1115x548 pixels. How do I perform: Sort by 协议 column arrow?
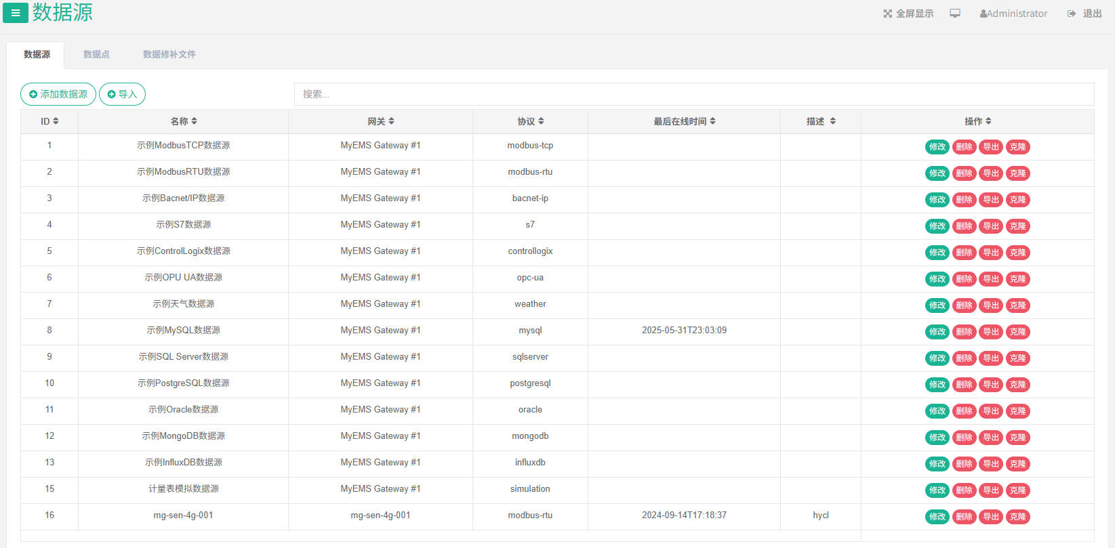tap(541, 121)
